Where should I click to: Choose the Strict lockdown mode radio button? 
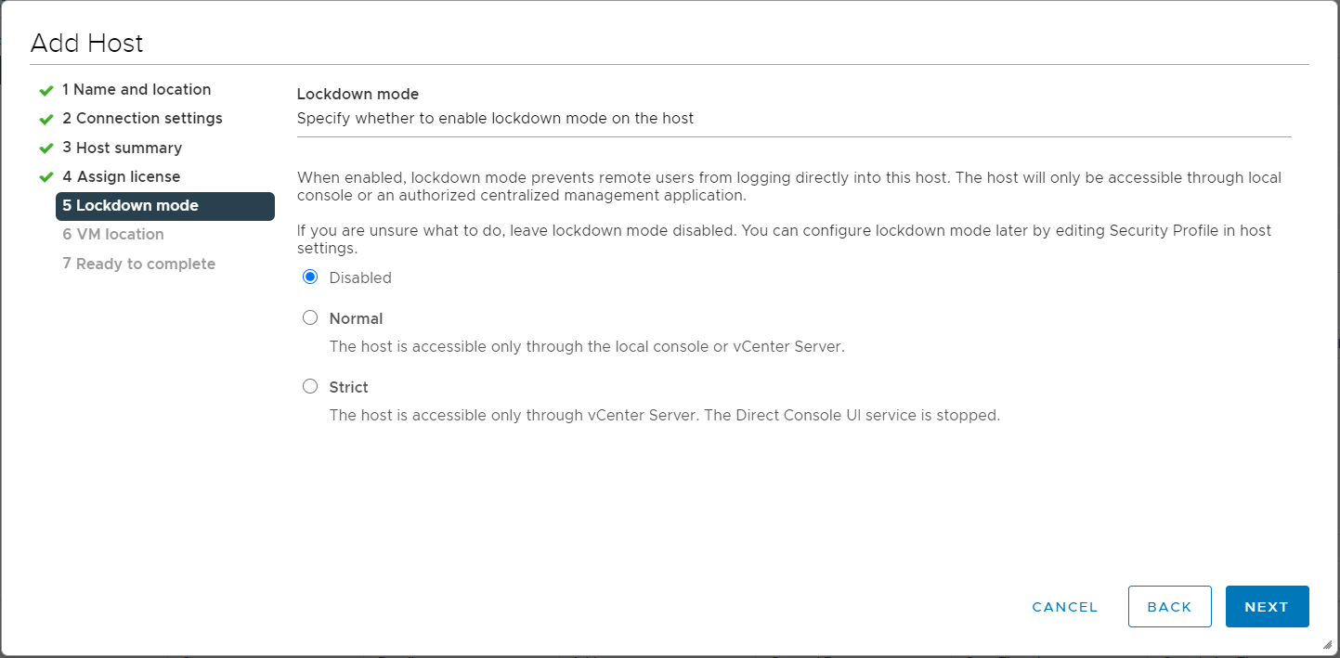pyautogui.click(x=310, y=386)
